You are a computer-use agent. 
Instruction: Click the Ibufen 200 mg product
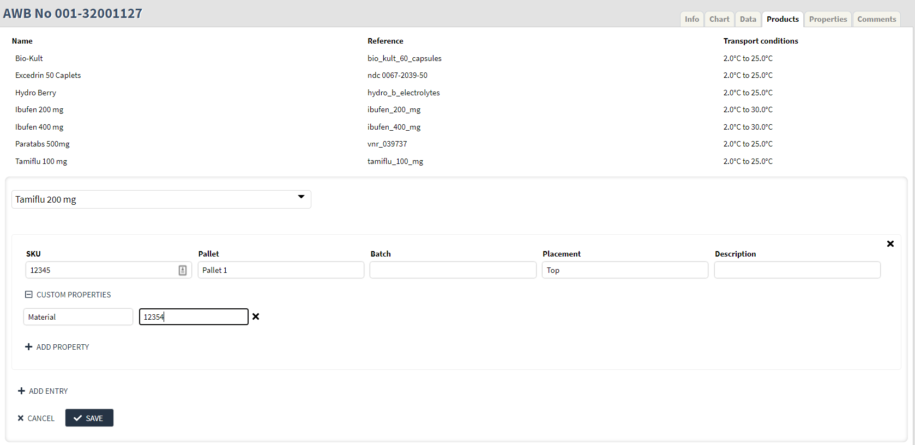tap(39, 109)
